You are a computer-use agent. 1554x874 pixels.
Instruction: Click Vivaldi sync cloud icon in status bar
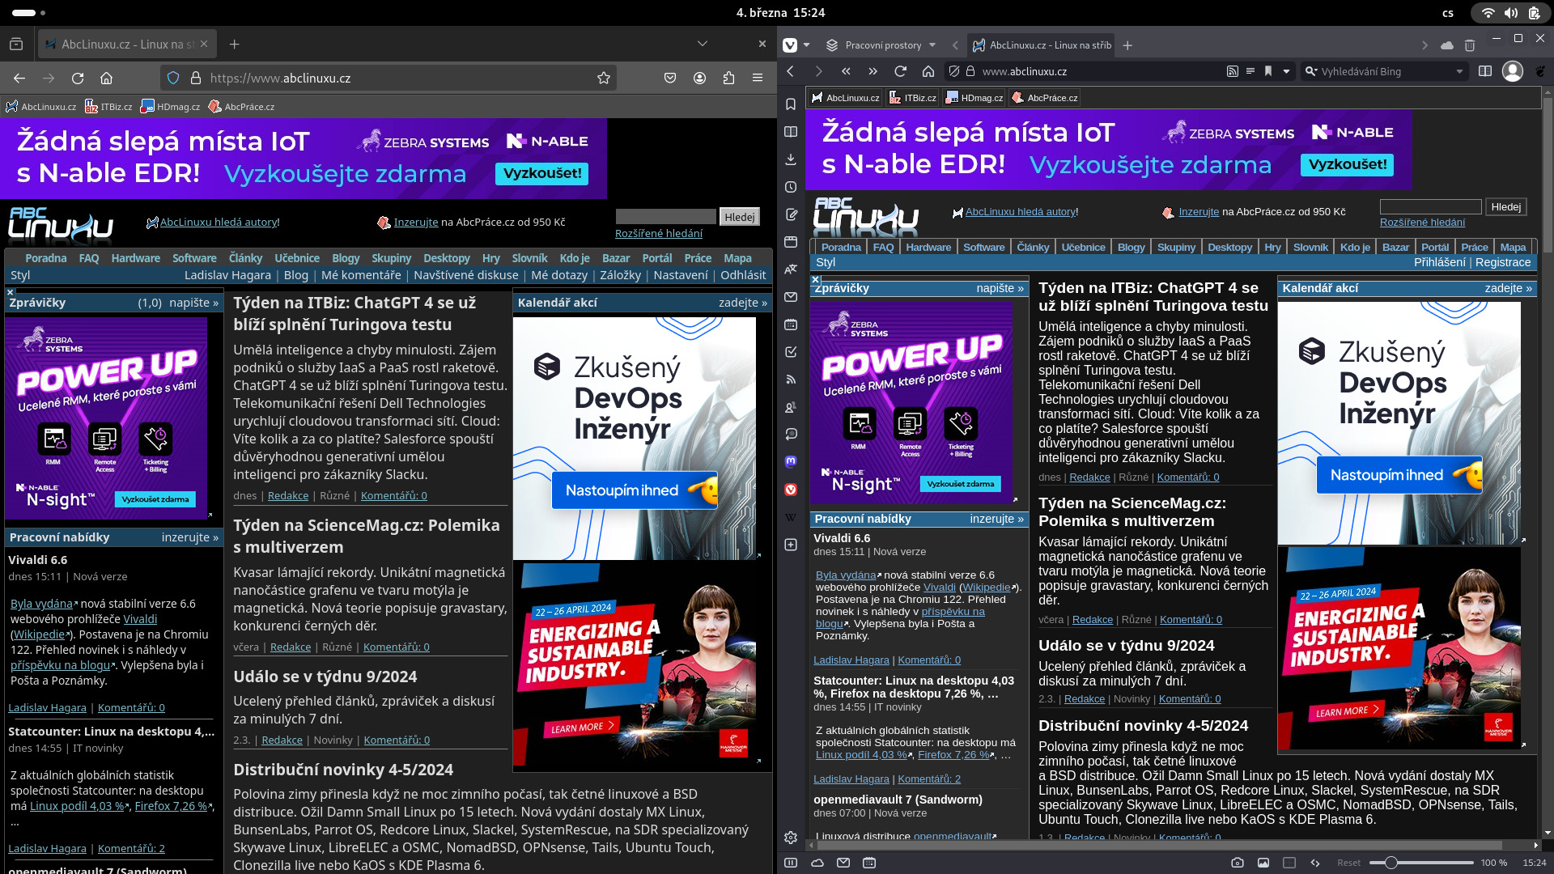point(817,863)
